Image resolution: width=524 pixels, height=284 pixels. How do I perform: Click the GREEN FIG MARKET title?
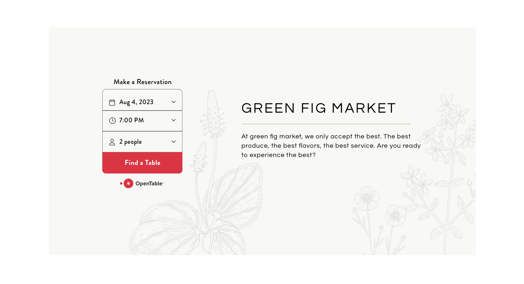318,108
